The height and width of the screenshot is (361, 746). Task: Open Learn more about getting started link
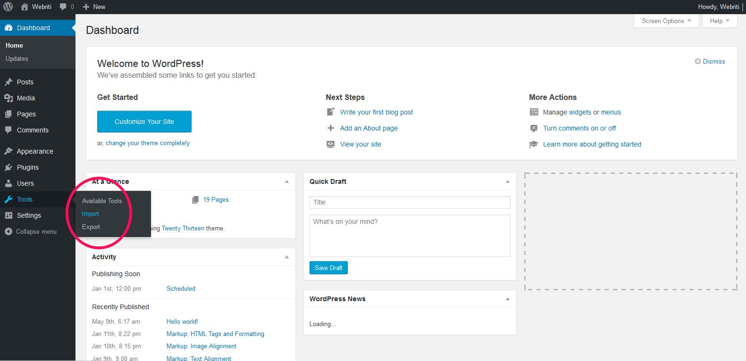pos(592,144)
